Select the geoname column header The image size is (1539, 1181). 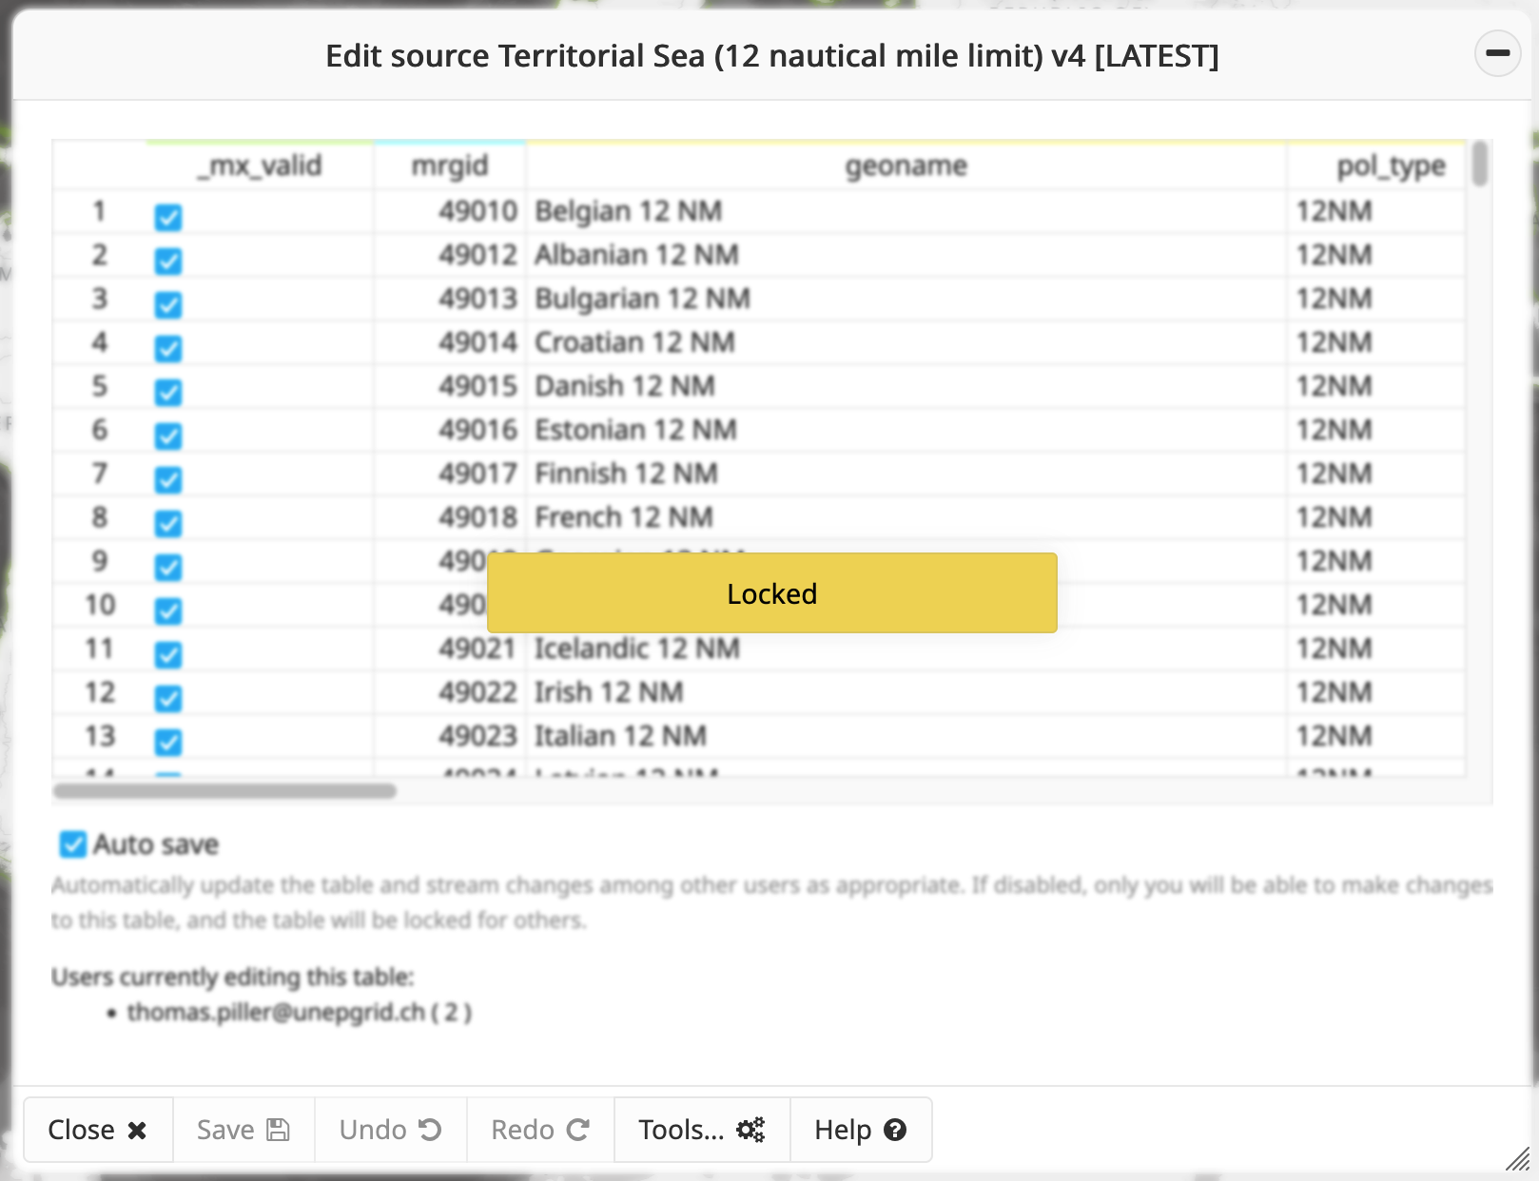pos(906,166)
